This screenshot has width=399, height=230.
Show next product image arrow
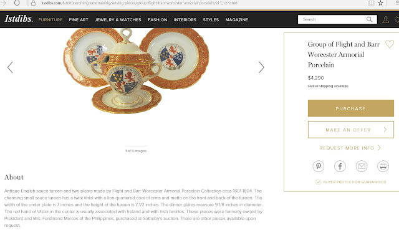point(261,67)
